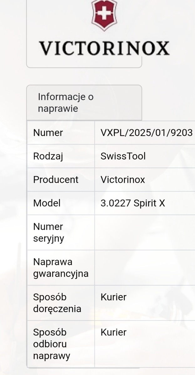Click the VICTORINOX wordmark logo text
Image resolution: width=195 pixels, height=375 pixels.
[104, 48]
